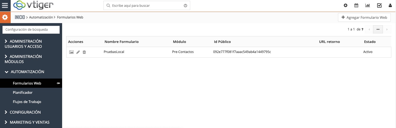Expand Administración Módulos section
396x128 pixels.
tap(23, 59)
